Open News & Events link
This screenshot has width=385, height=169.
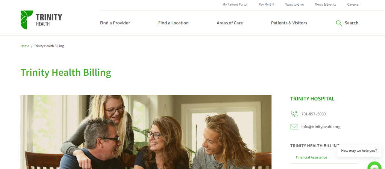pyautogui.click(x=325, y=4)
